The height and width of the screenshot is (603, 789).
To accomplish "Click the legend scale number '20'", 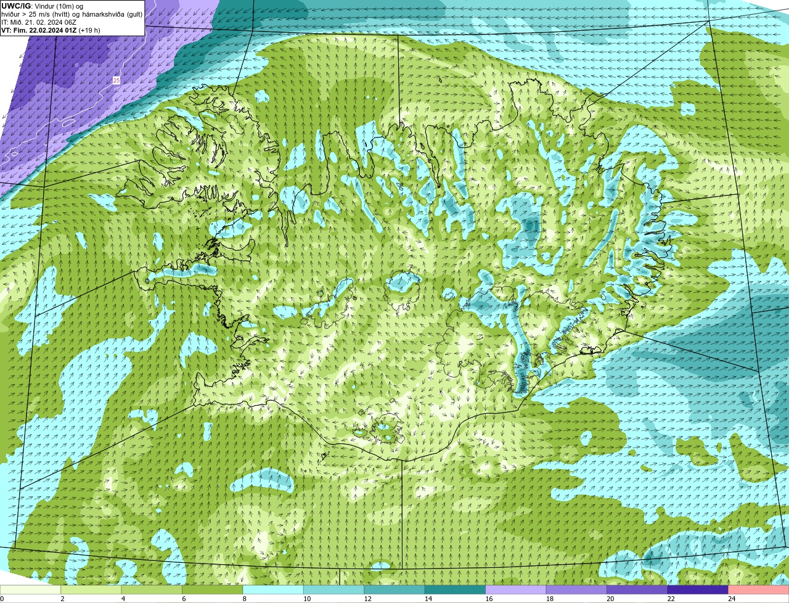I will coord(610,599).
